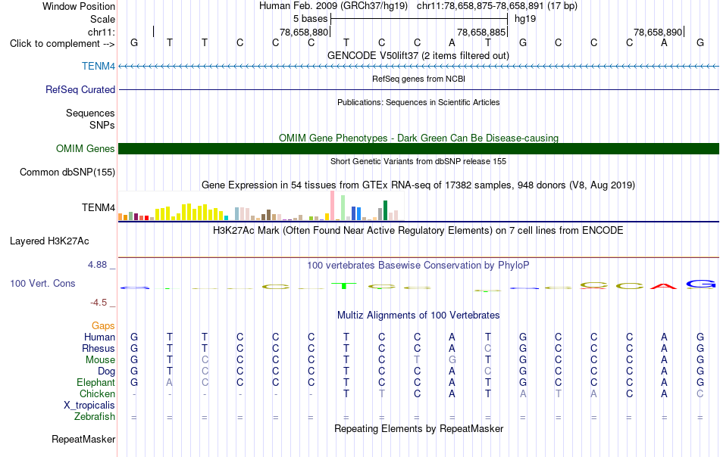Click the blue G PhyloP logo letter
This screenshot has height=457, width=720.
pyautogui.click(x=700, y=284)
